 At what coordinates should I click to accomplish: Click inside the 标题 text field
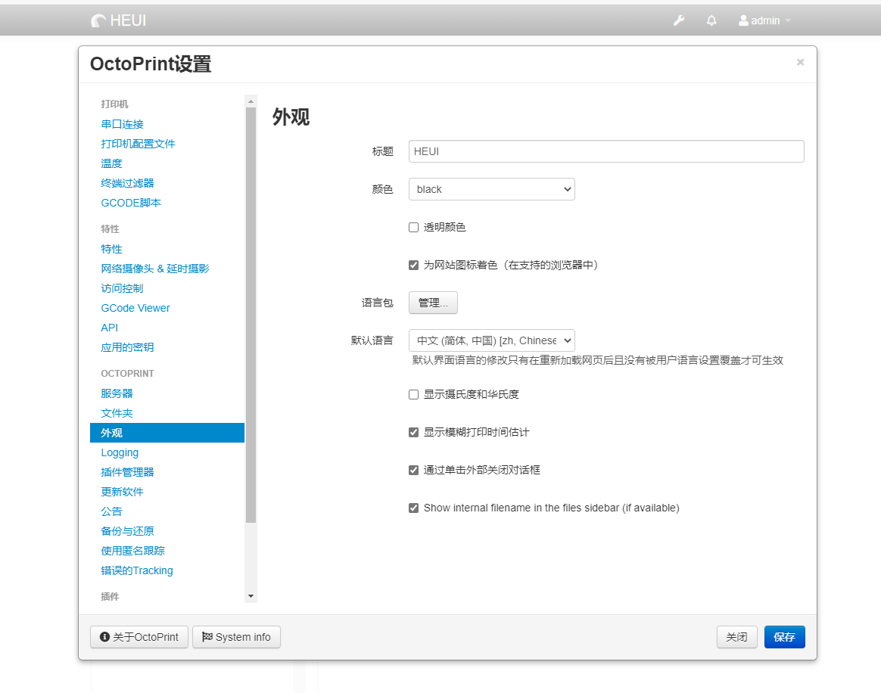[605, 151]
